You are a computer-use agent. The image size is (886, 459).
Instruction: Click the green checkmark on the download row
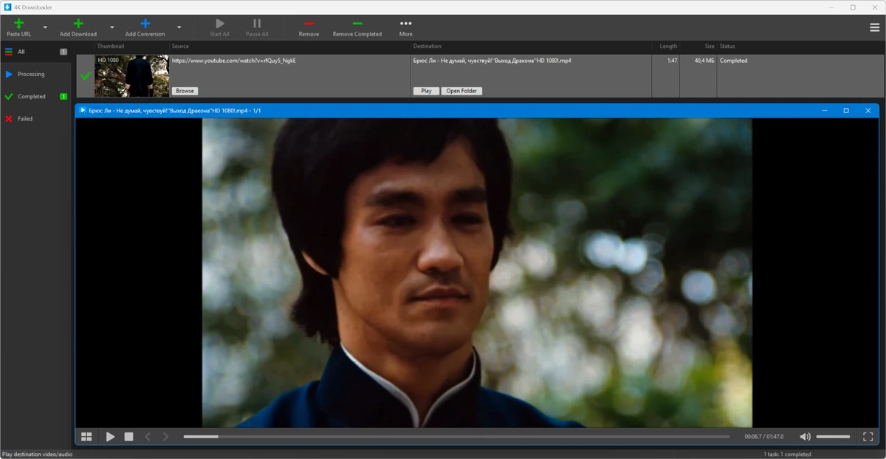(x=85, y=75)
